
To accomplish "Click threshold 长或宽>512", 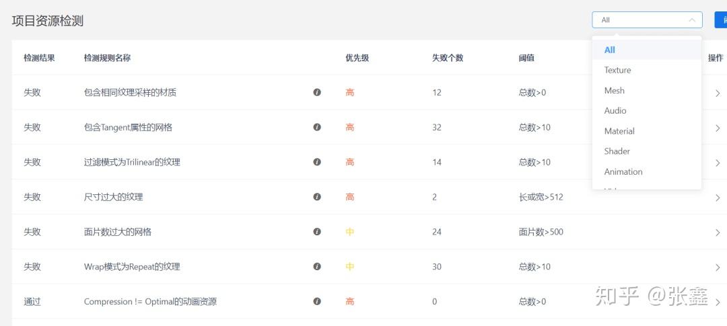I will 541,197.
